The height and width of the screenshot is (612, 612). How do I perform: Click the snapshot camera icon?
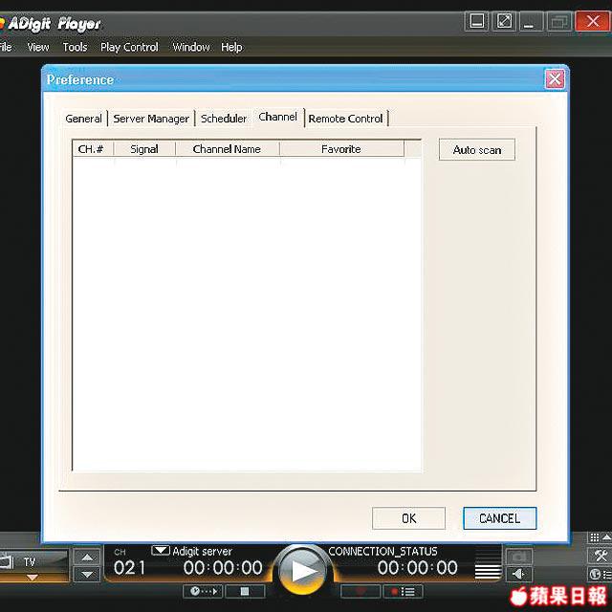click(518, 557)
